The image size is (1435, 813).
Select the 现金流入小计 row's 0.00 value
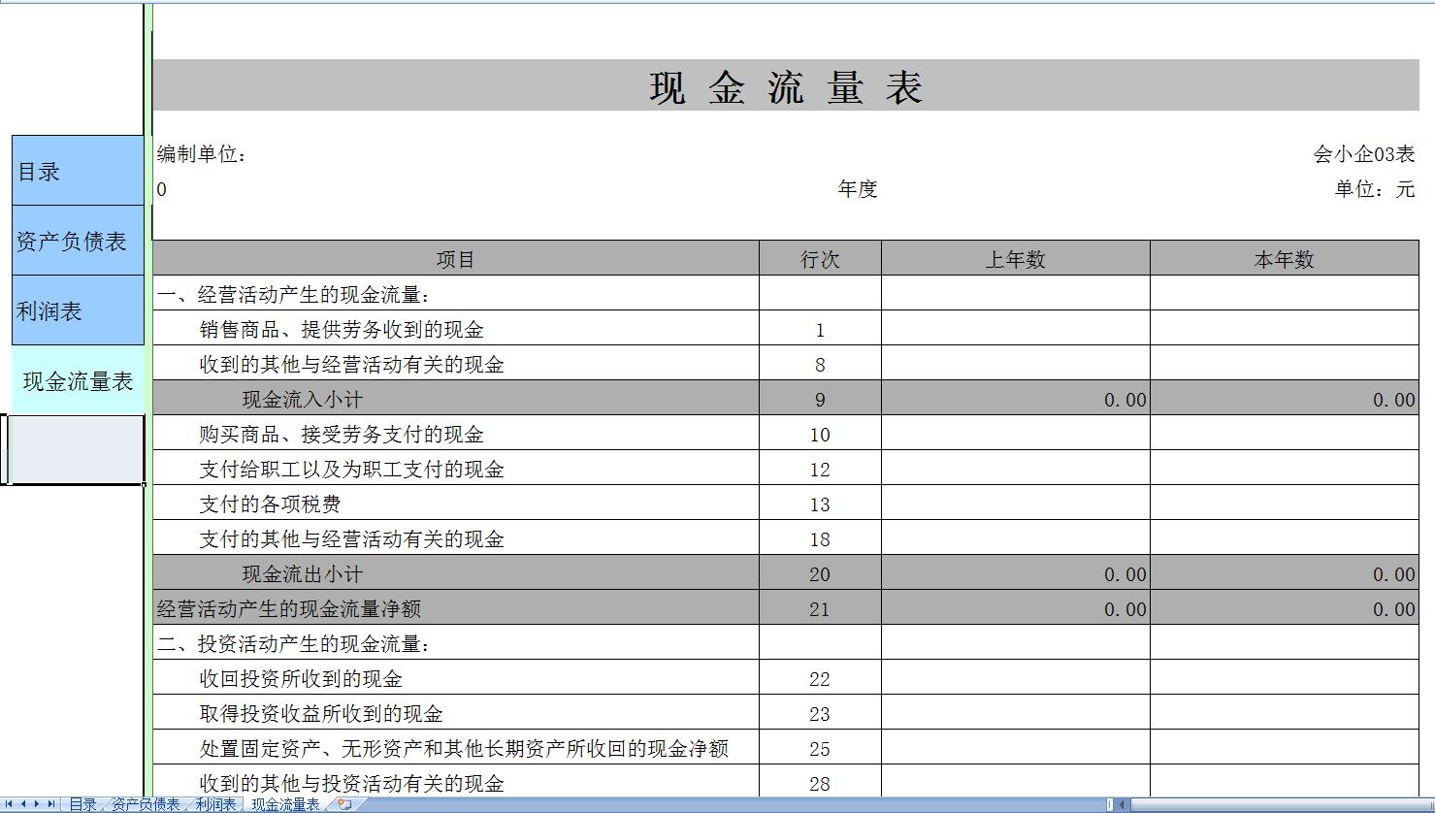click(x=1125, y=399)
